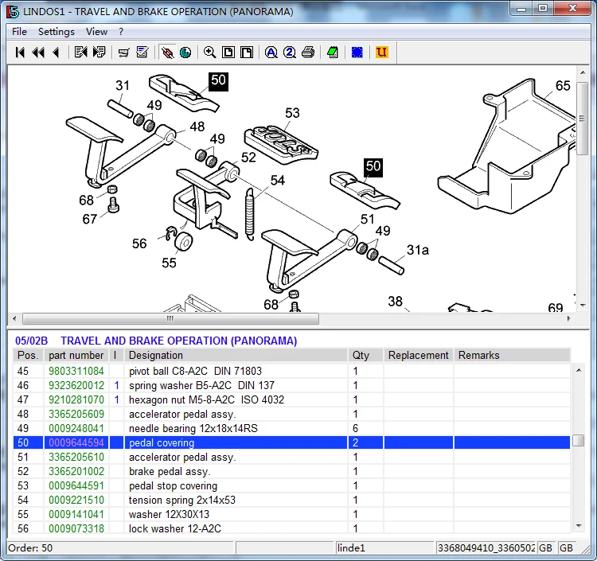Toggle the checklist icon in toolbar
Image resolution: width=597 pixels, height=561 pixels.
pyautogui.click(x=142, y=53)
